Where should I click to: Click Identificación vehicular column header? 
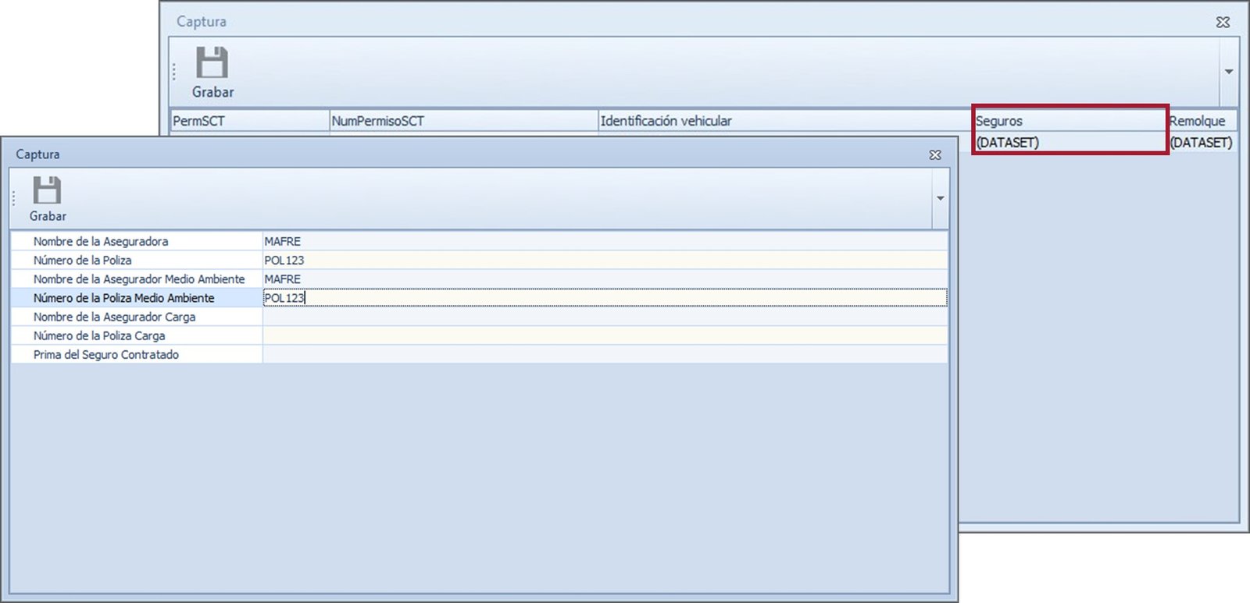pos(785,121)
